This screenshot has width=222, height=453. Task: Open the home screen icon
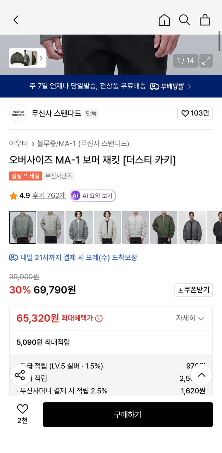(164, 20)
